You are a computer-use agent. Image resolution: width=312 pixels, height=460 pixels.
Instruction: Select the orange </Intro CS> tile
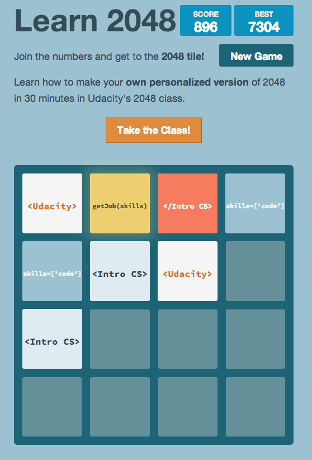pyautogui.click(x=188, y=203)
